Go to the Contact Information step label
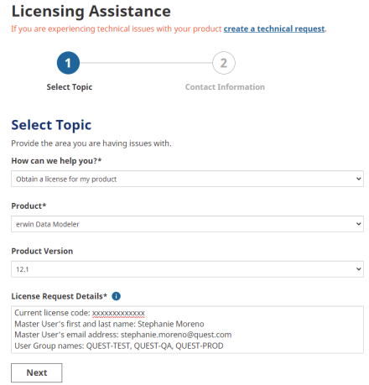369x385 pixels. 225,87
